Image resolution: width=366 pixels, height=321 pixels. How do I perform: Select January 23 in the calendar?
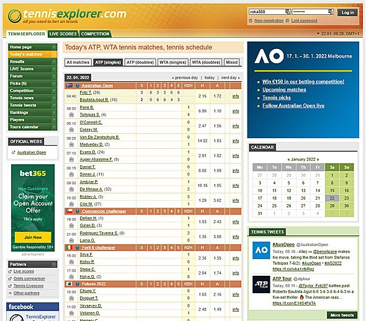346,198
